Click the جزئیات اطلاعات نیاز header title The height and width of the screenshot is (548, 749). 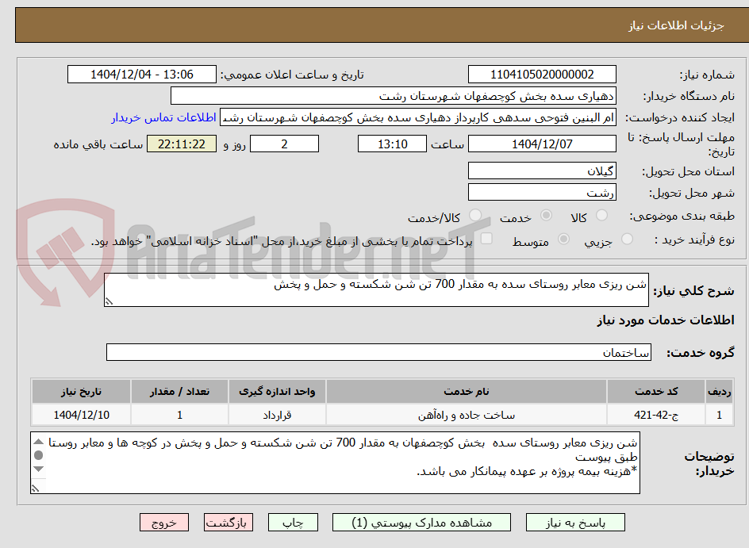[x=676, y=25]
